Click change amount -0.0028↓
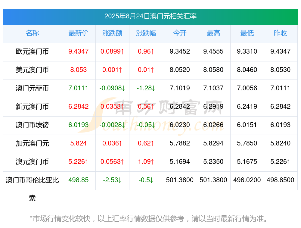 coord(112,125)
